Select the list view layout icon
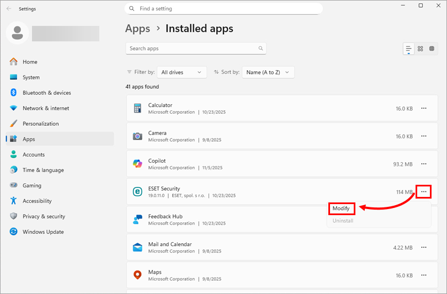This screenshot has width=447, height=294. [x=409, y=49]
